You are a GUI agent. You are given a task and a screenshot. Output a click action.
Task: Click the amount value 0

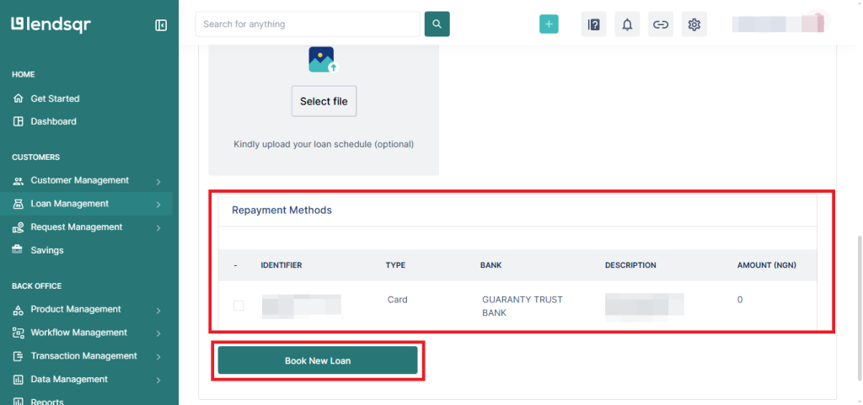pyautogui.click(x=740, y=300)
